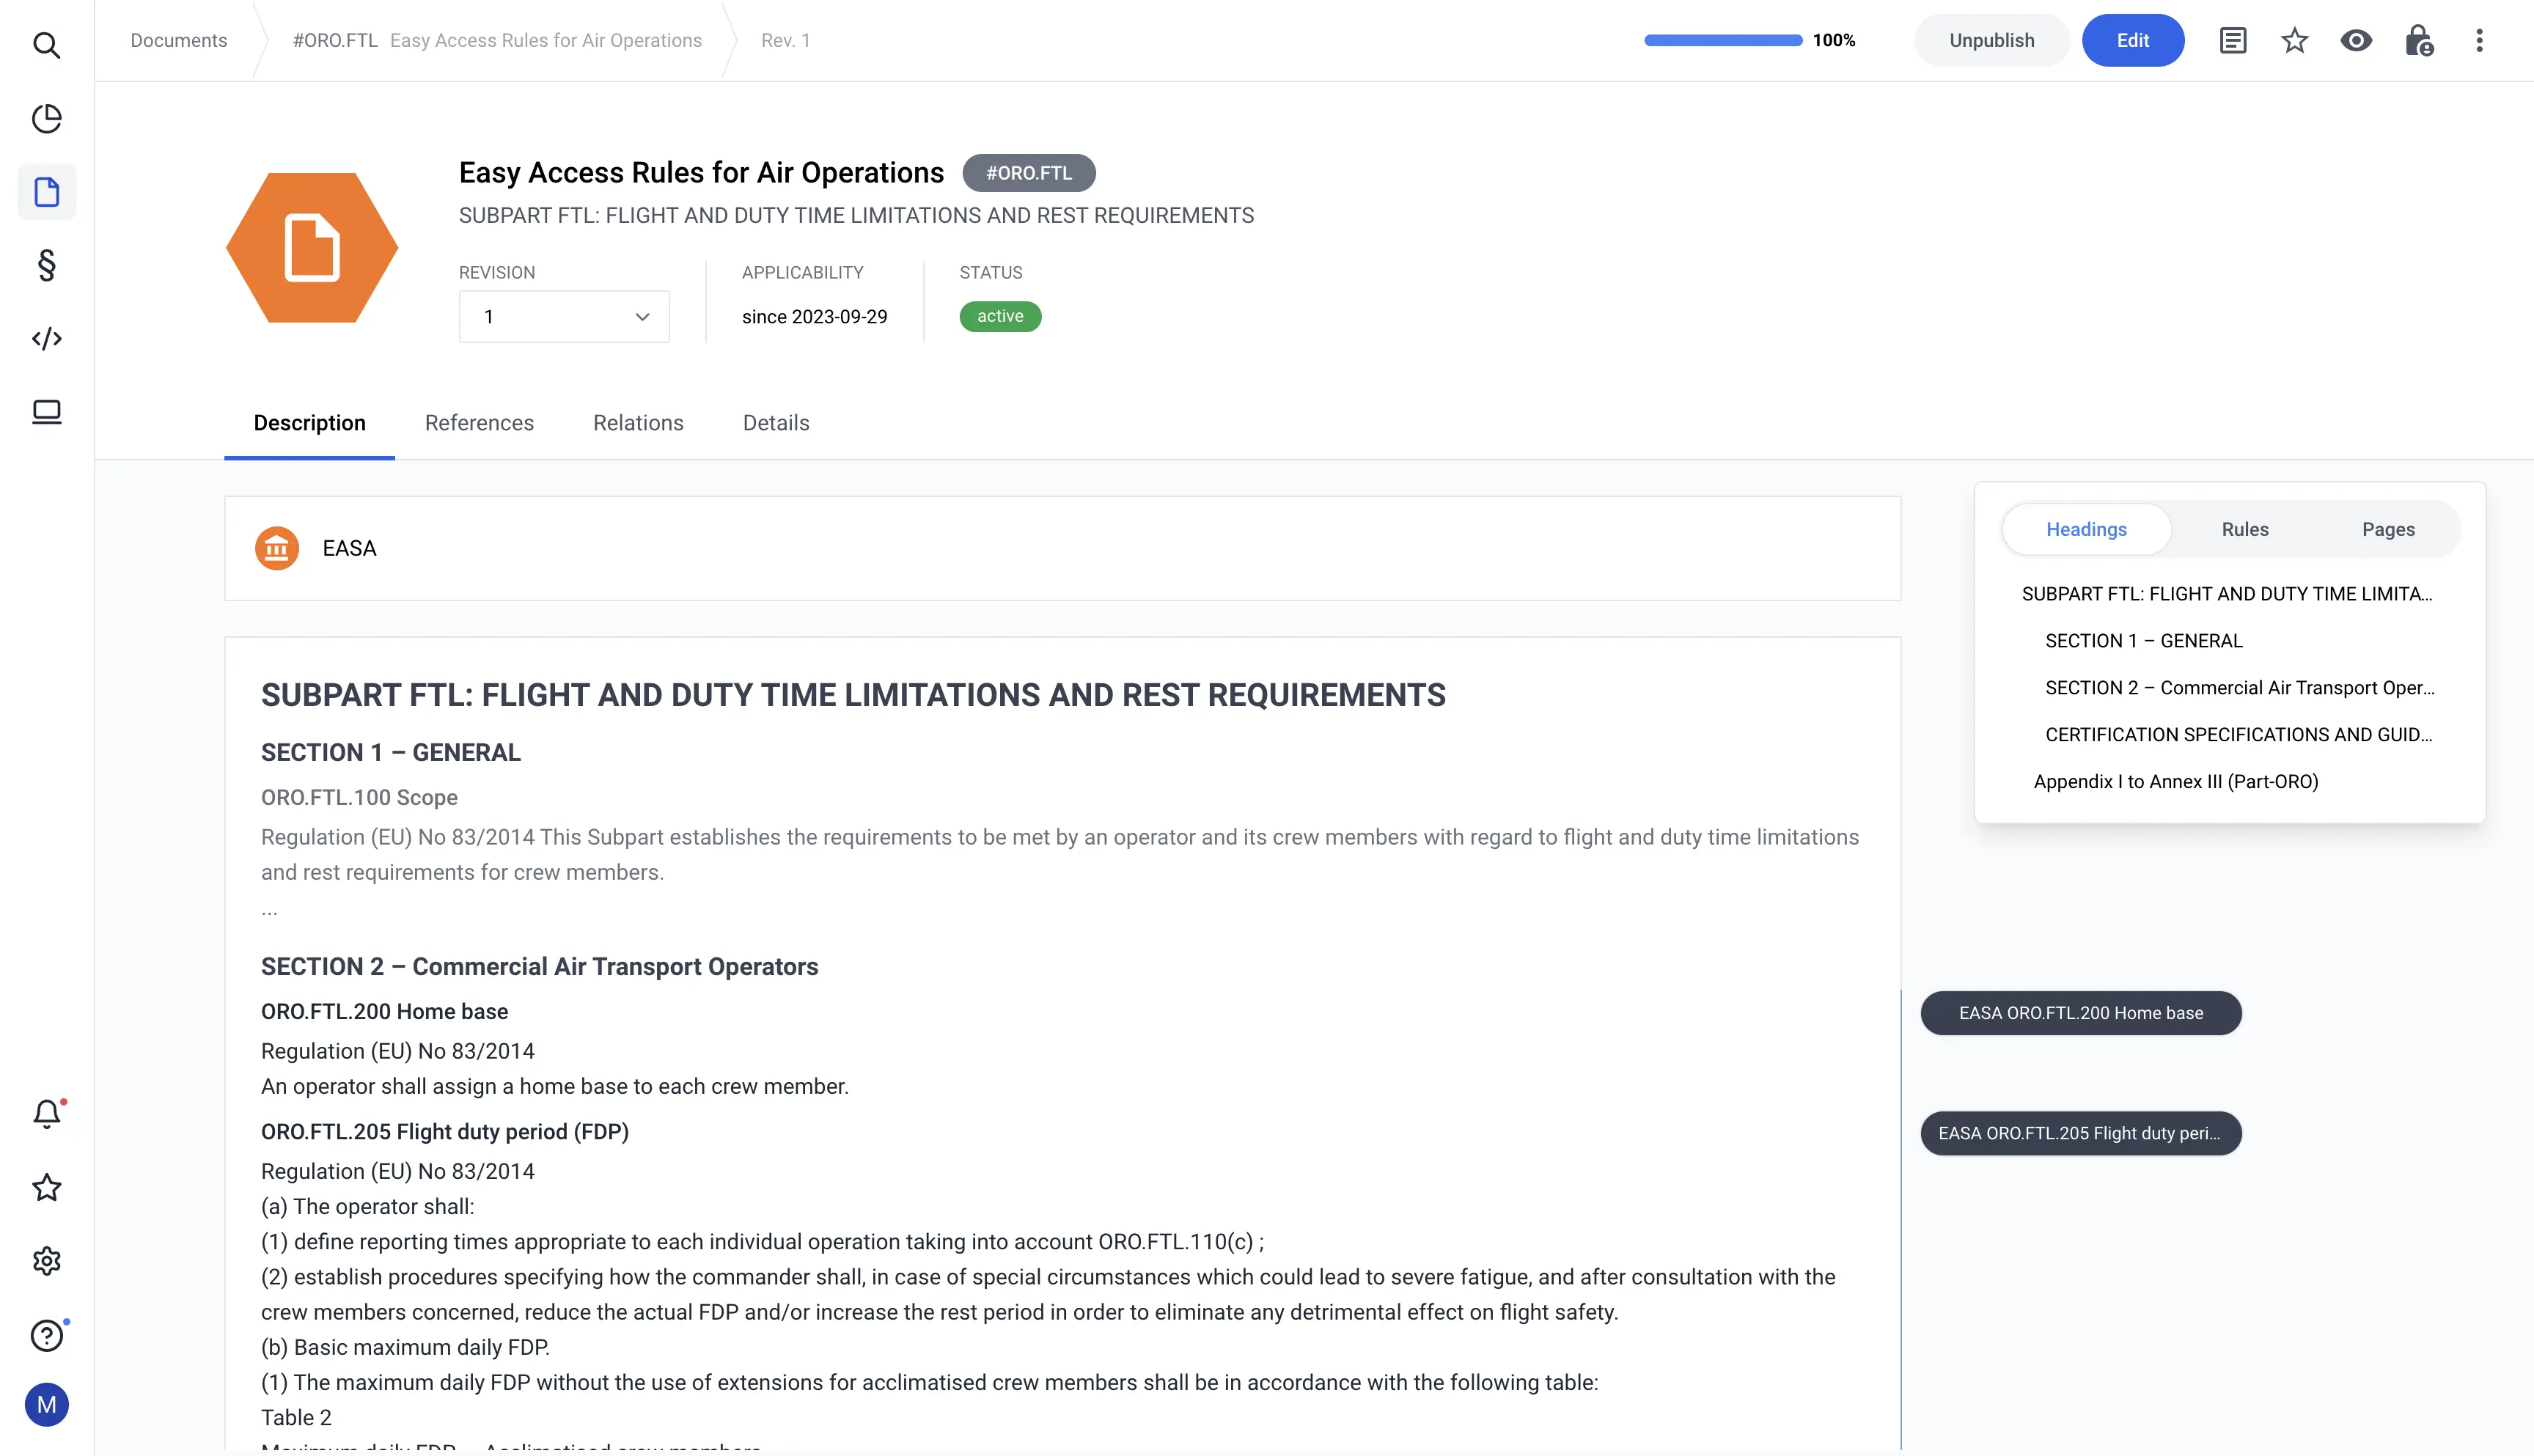Open the search icon in sidebar
Screen dimensions: 2534x1456
[46, 45]
